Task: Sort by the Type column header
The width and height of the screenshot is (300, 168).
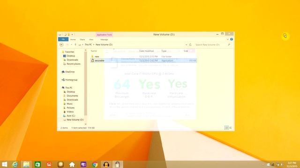Action: 164,51
